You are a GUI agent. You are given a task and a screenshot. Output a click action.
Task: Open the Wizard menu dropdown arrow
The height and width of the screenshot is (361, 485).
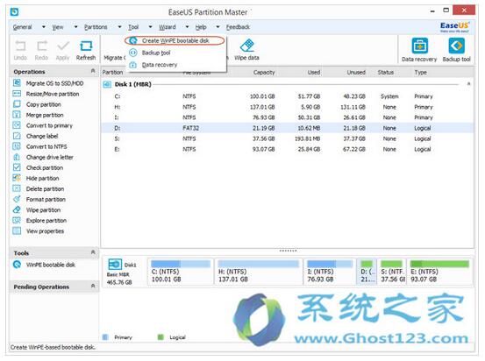(187, 27)
